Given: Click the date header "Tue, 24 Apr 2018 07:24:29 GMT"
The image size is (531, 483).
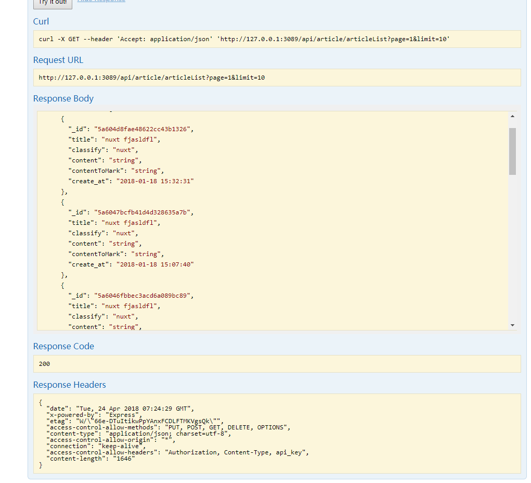Looking at the screenshot, I should (135, 409).
